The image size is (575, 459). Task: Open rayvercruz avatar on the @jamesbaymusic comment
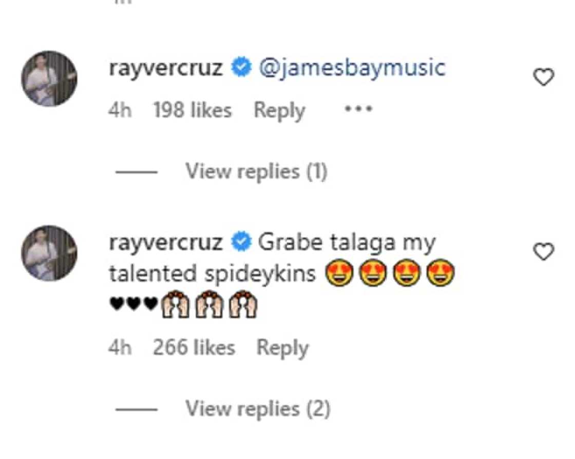pos(49,78)
